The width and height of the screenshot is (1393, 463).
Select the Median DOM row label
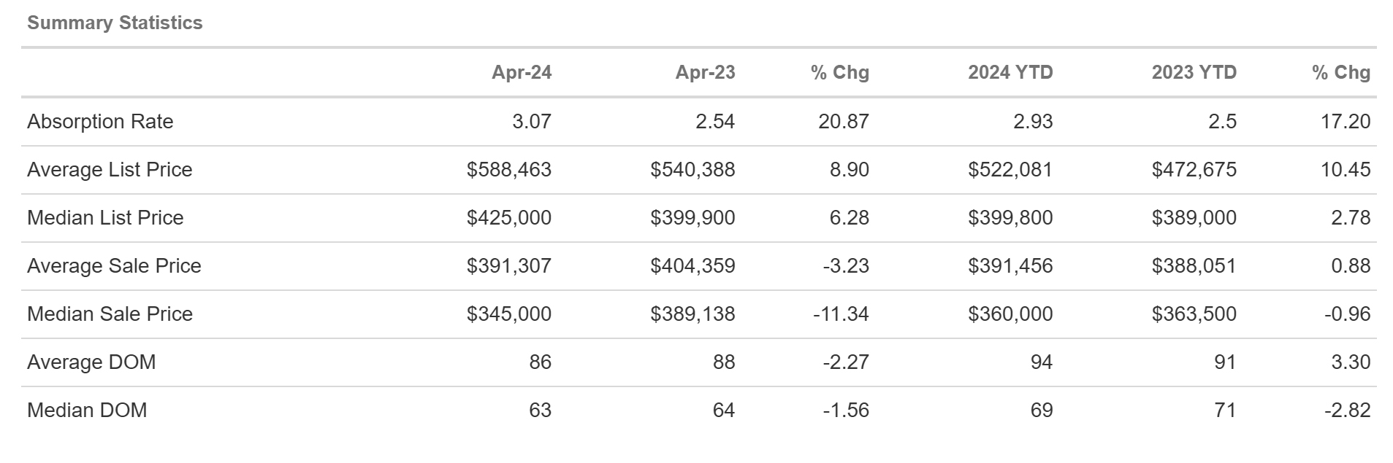[87, 410]
